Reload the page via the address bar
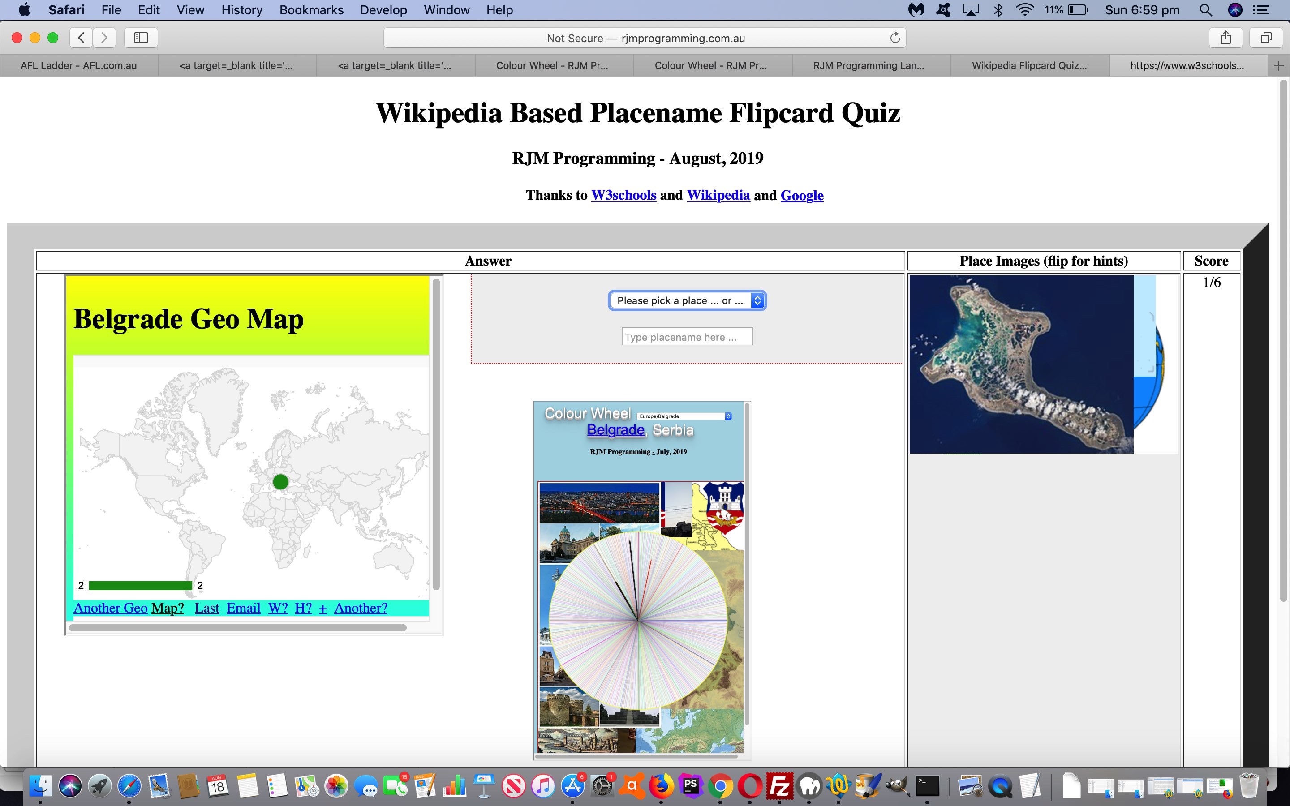The image size is (1290, 806). tap(895, 37)
